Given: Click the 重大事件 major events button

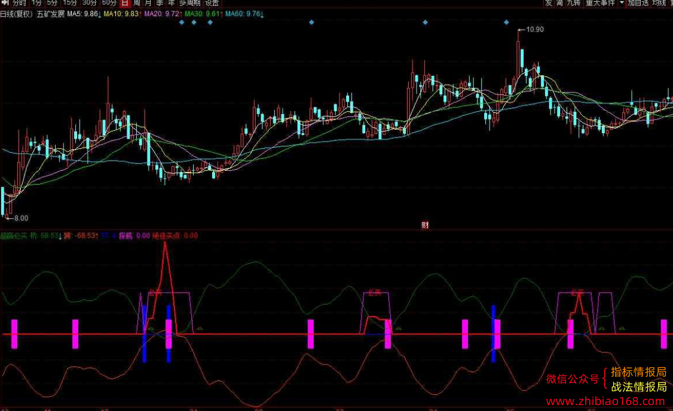Looking at the screenshot, I should [601, 2].
